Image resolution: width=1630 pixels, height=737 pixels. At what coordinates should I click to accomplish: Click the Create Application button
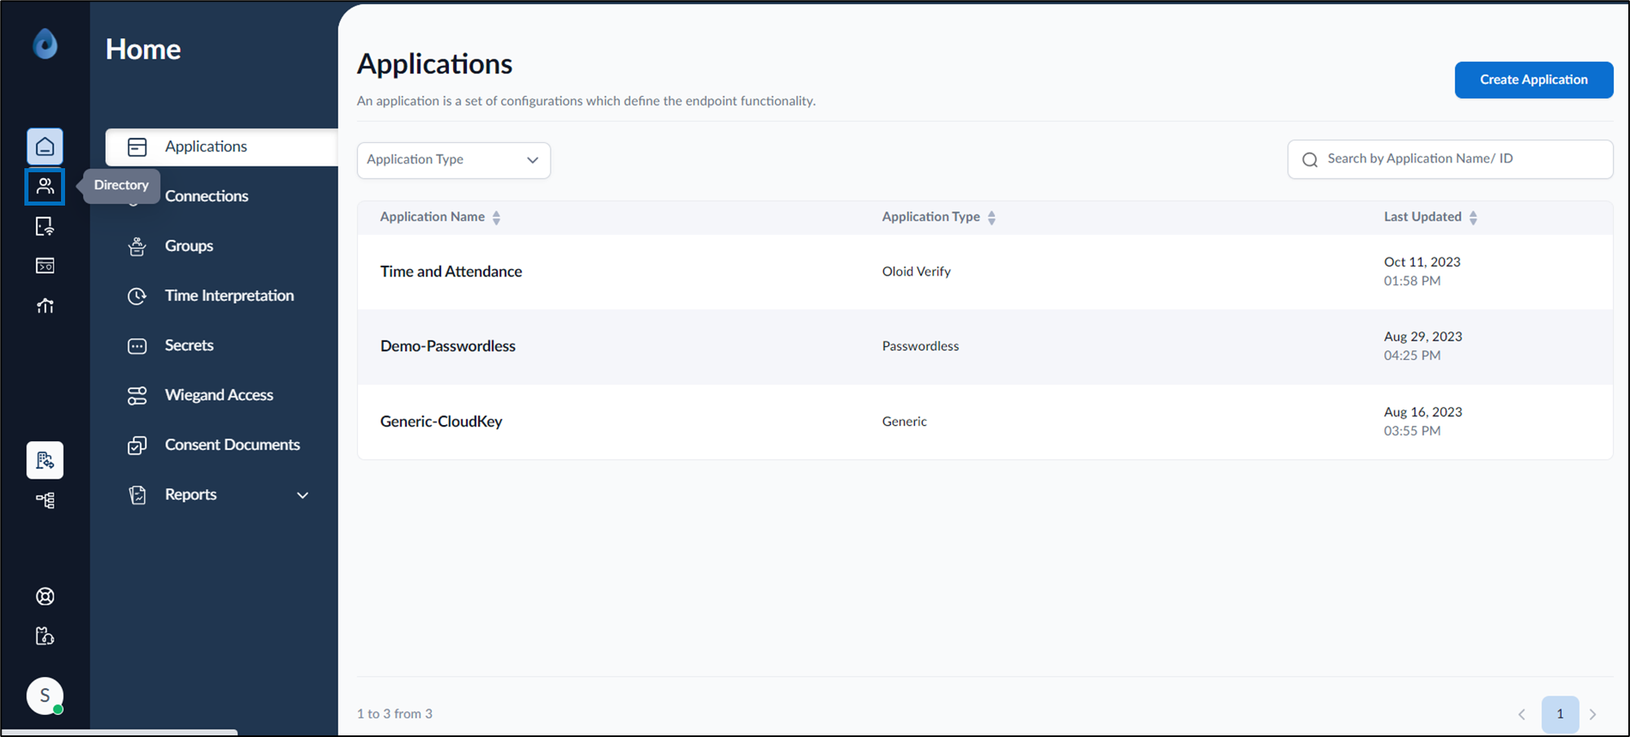click(1533, 80)
